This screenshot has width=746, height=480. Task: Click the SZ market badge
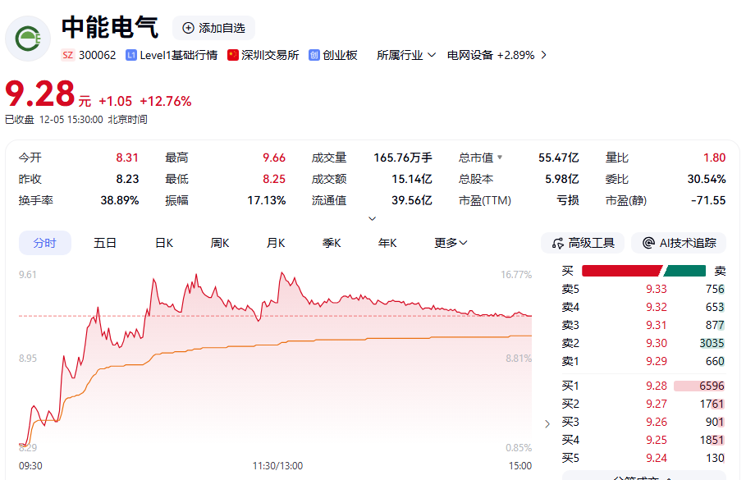click(x=68, y=55)
